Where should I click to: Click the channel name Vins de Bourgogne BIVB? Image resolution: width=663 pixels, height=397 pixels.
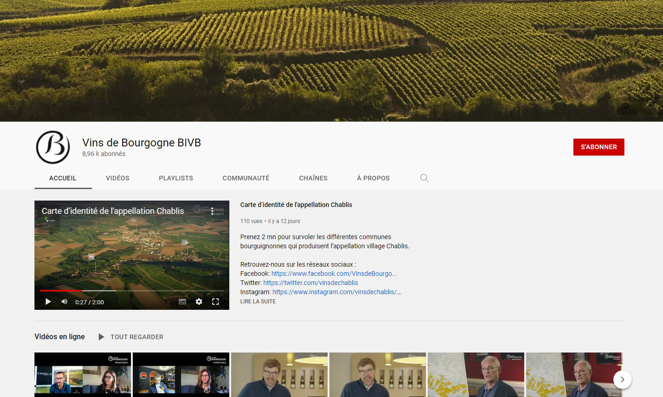pyautogui.click(x=142, y=143)
